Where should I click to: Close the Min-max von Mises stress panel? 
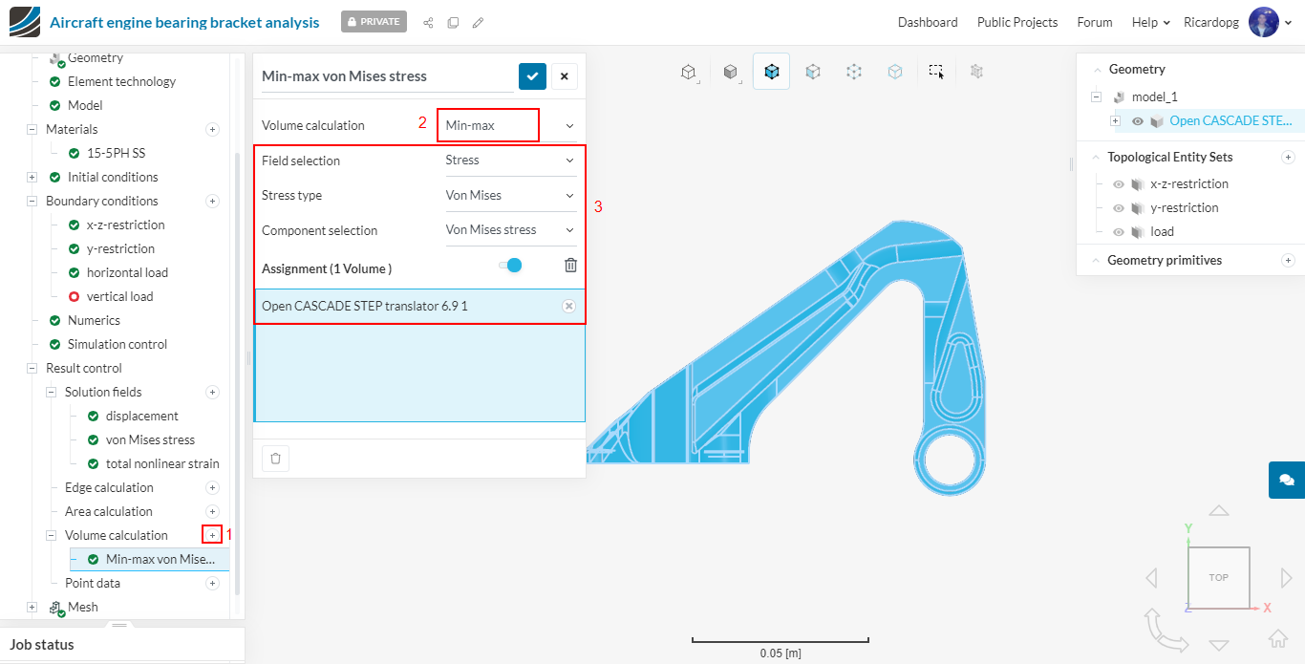(x=564, y=76)
